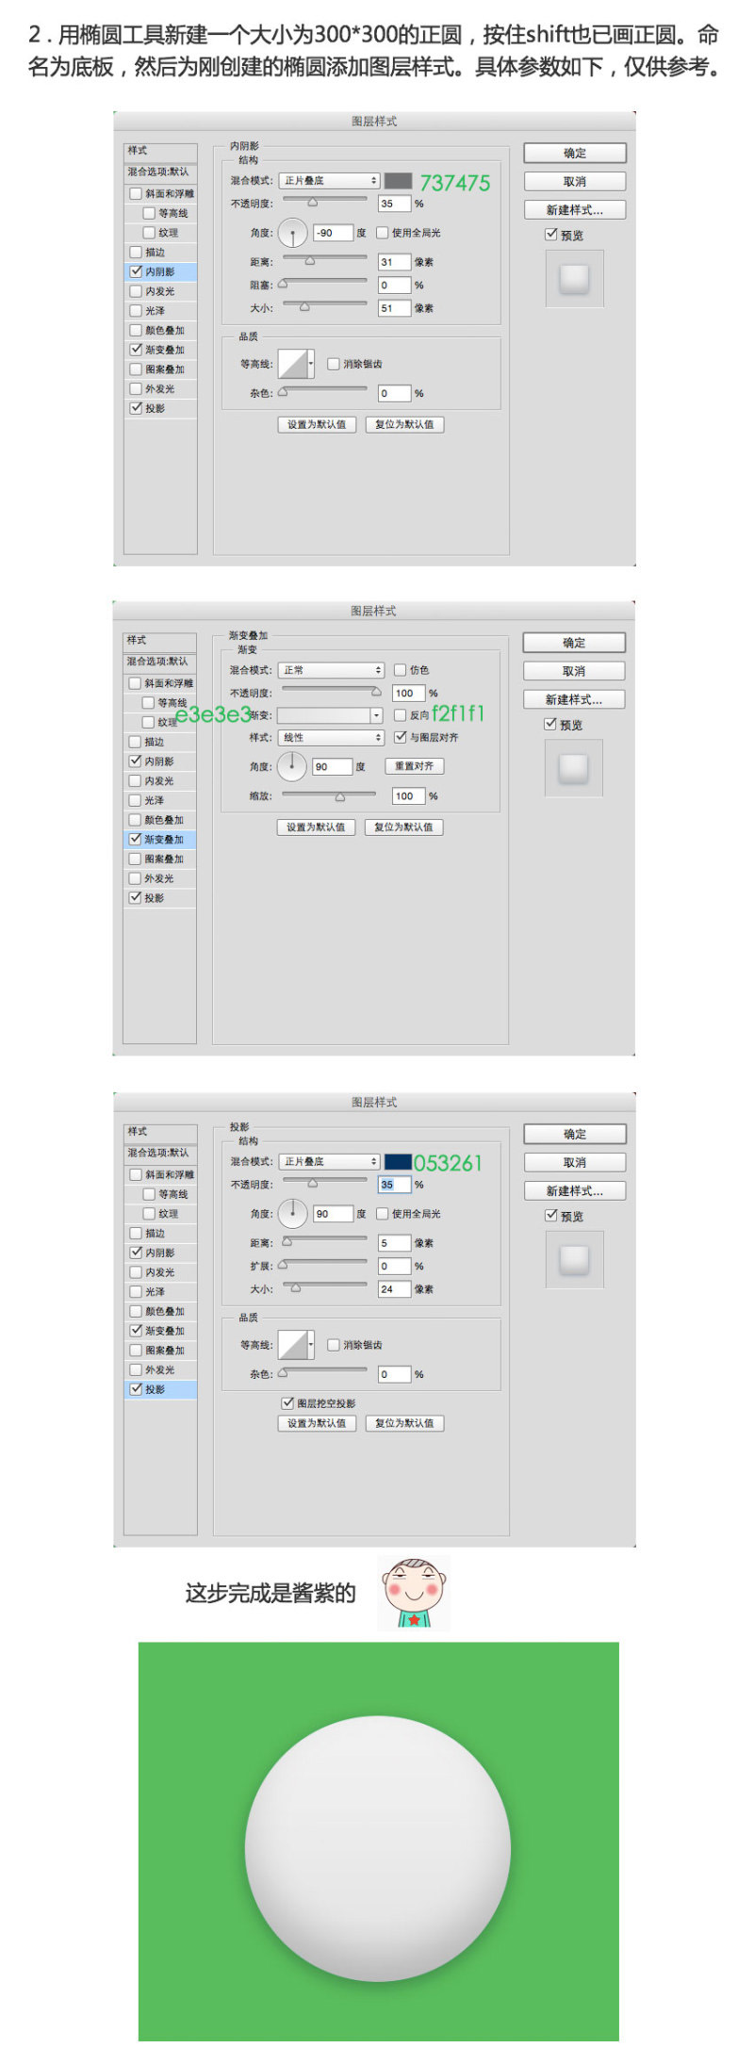Click 取消 in the 渐变叠加 dialog
The image size is (754, 2064).
[x=574, y=671]
